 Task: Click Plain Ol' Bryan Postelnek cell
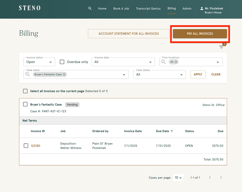pos(102,145)
